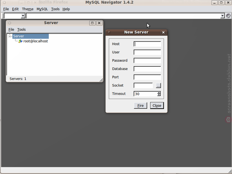Screen dimensions: 232x174
Task: Click the User input field
Action: click(147, 52)
